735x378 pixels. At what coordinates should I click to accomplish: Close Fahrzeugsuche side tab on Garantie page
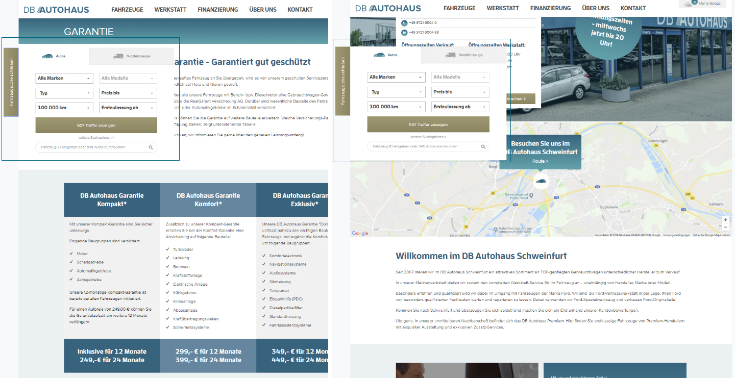click(x=11, y=82)
